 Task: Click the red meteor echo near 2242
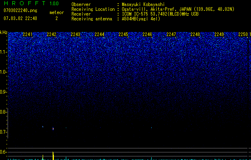(x=53, y=129)
